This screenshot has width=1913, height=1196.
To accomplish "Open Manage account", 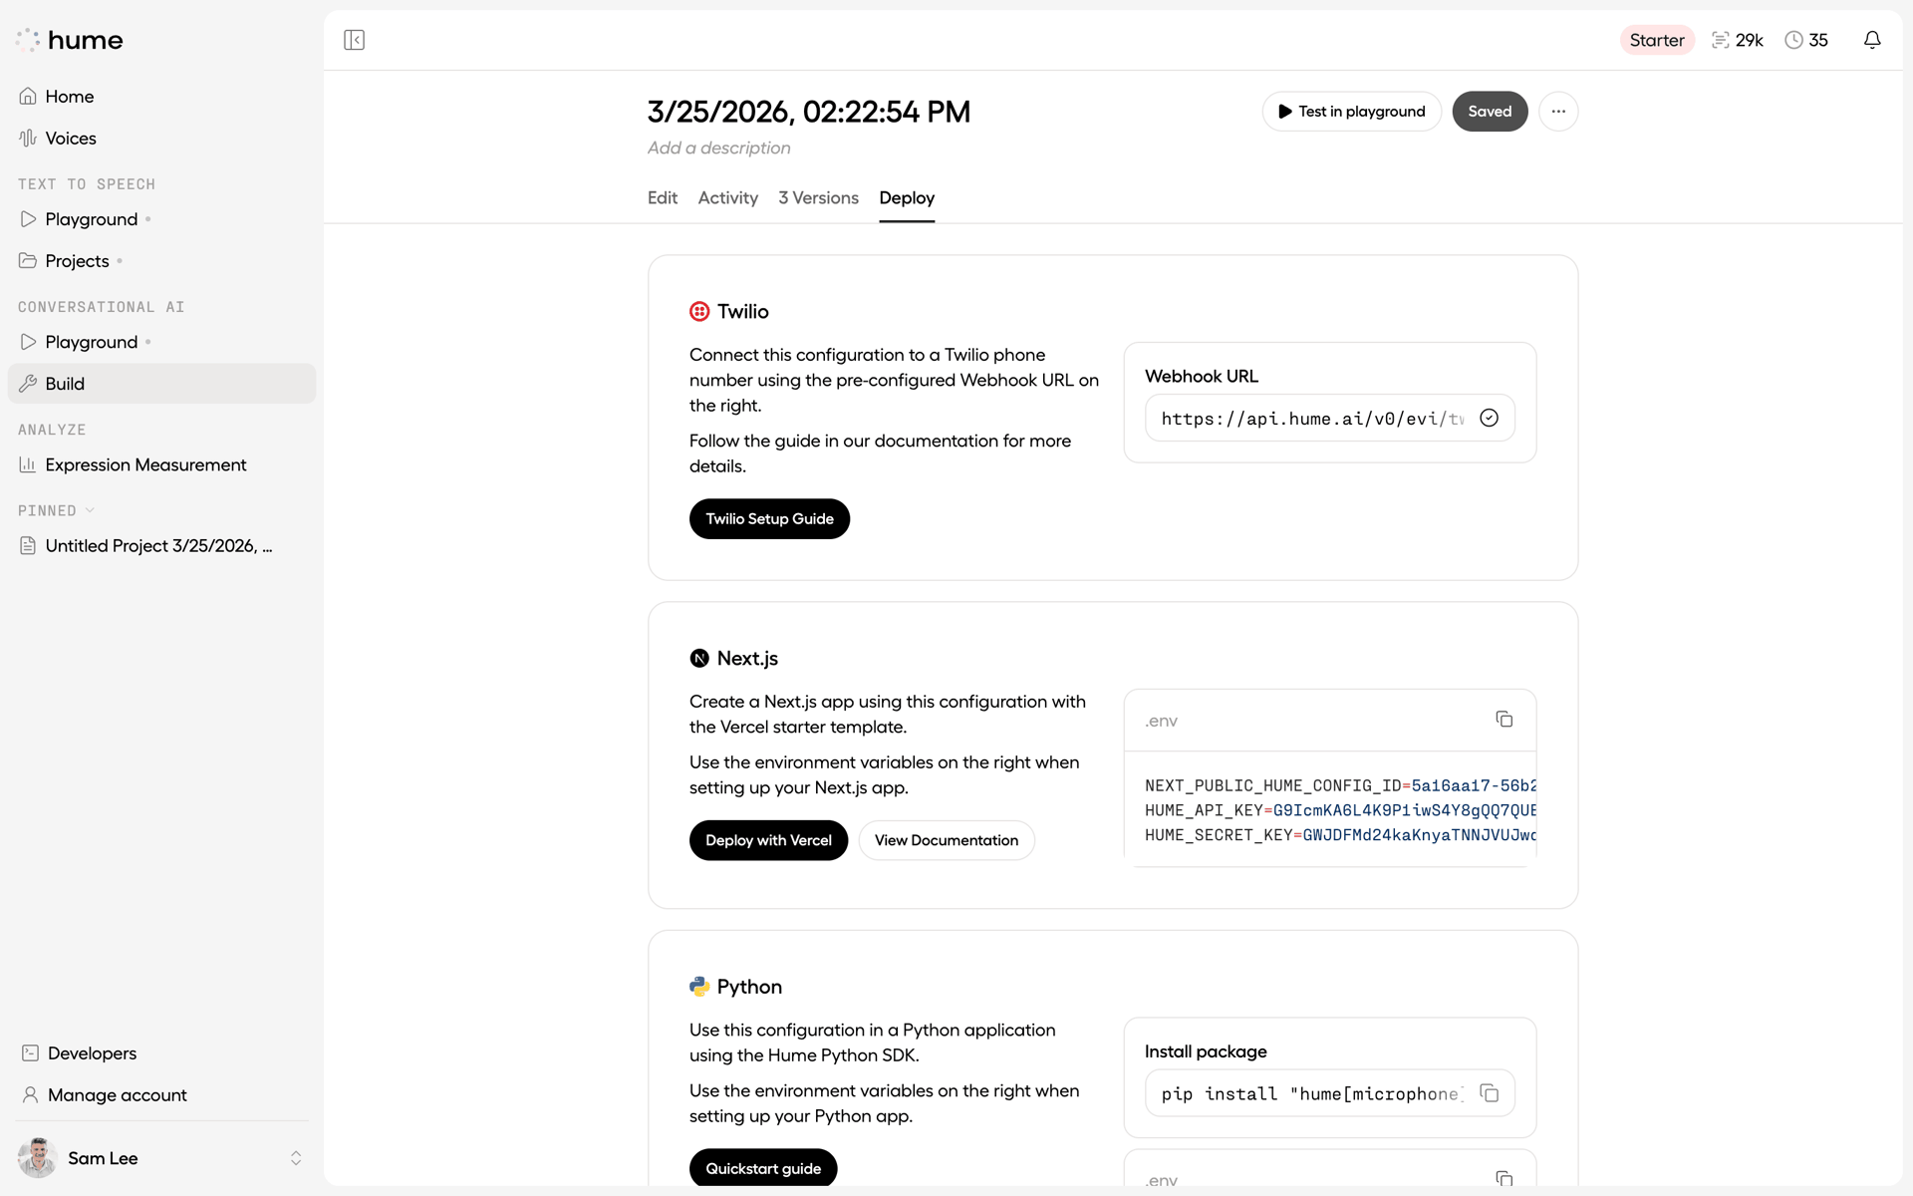I will tap(161, 1094).
